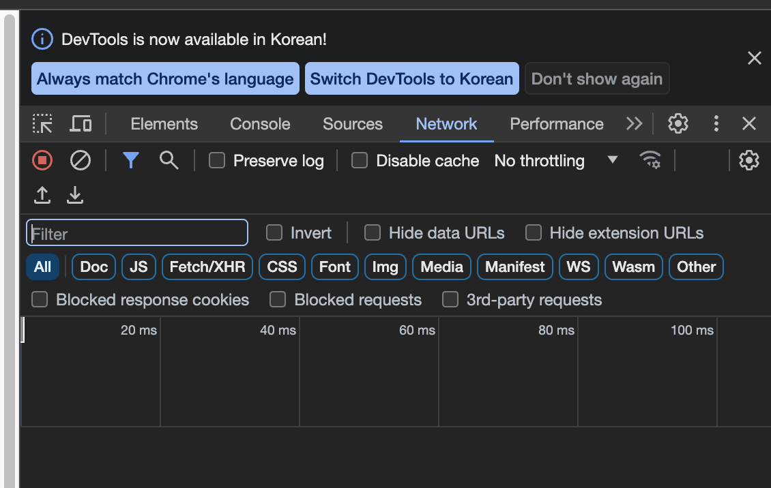Open the three-dot customize DevTools menu
Viewport: 771px width, 488px height.
716,124
